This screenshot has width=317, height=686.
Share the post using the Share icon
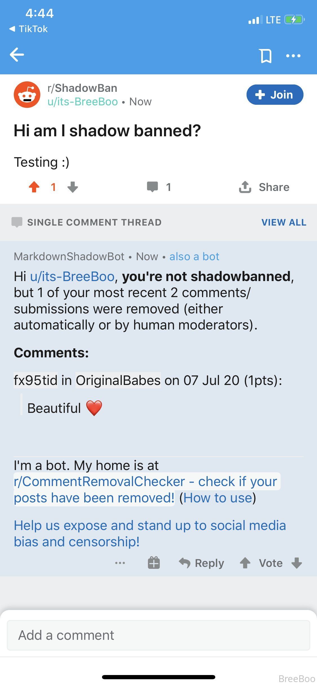click(x=245, y=187)
